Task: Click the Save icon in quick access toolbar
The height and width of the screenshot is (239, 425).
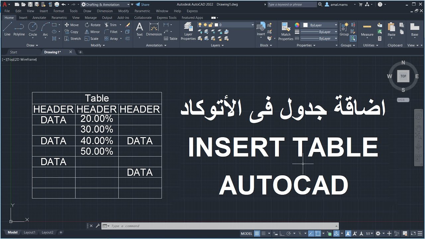Action: click(30, 4)
